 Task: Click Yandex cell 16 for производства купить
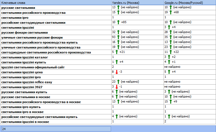137,42
